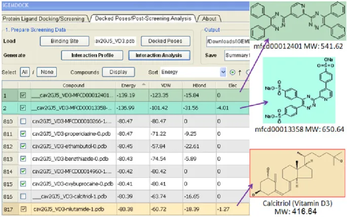This screenshot has height=217, width=347.
Task: Sort by the Elec column header
Action: click(x=233, y=85)
